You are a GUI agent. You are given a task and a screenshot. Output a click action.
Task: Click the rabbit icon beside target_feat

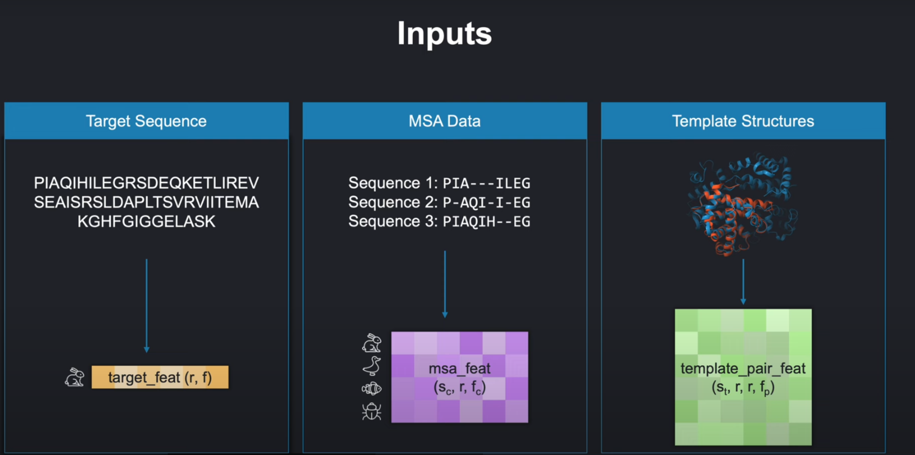tap(74, 377)
